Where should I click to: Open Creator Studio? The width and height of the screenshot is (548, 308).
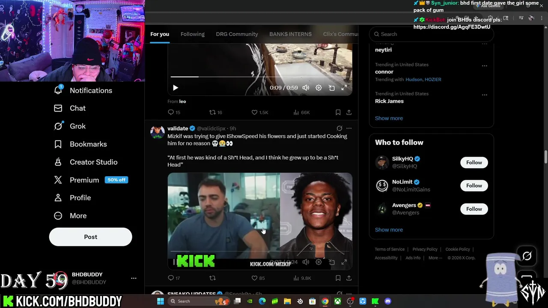(x=86, y=162)
